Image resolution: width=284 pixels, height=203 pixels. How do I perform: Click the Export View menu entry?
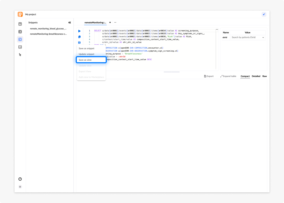pos(91,71)
